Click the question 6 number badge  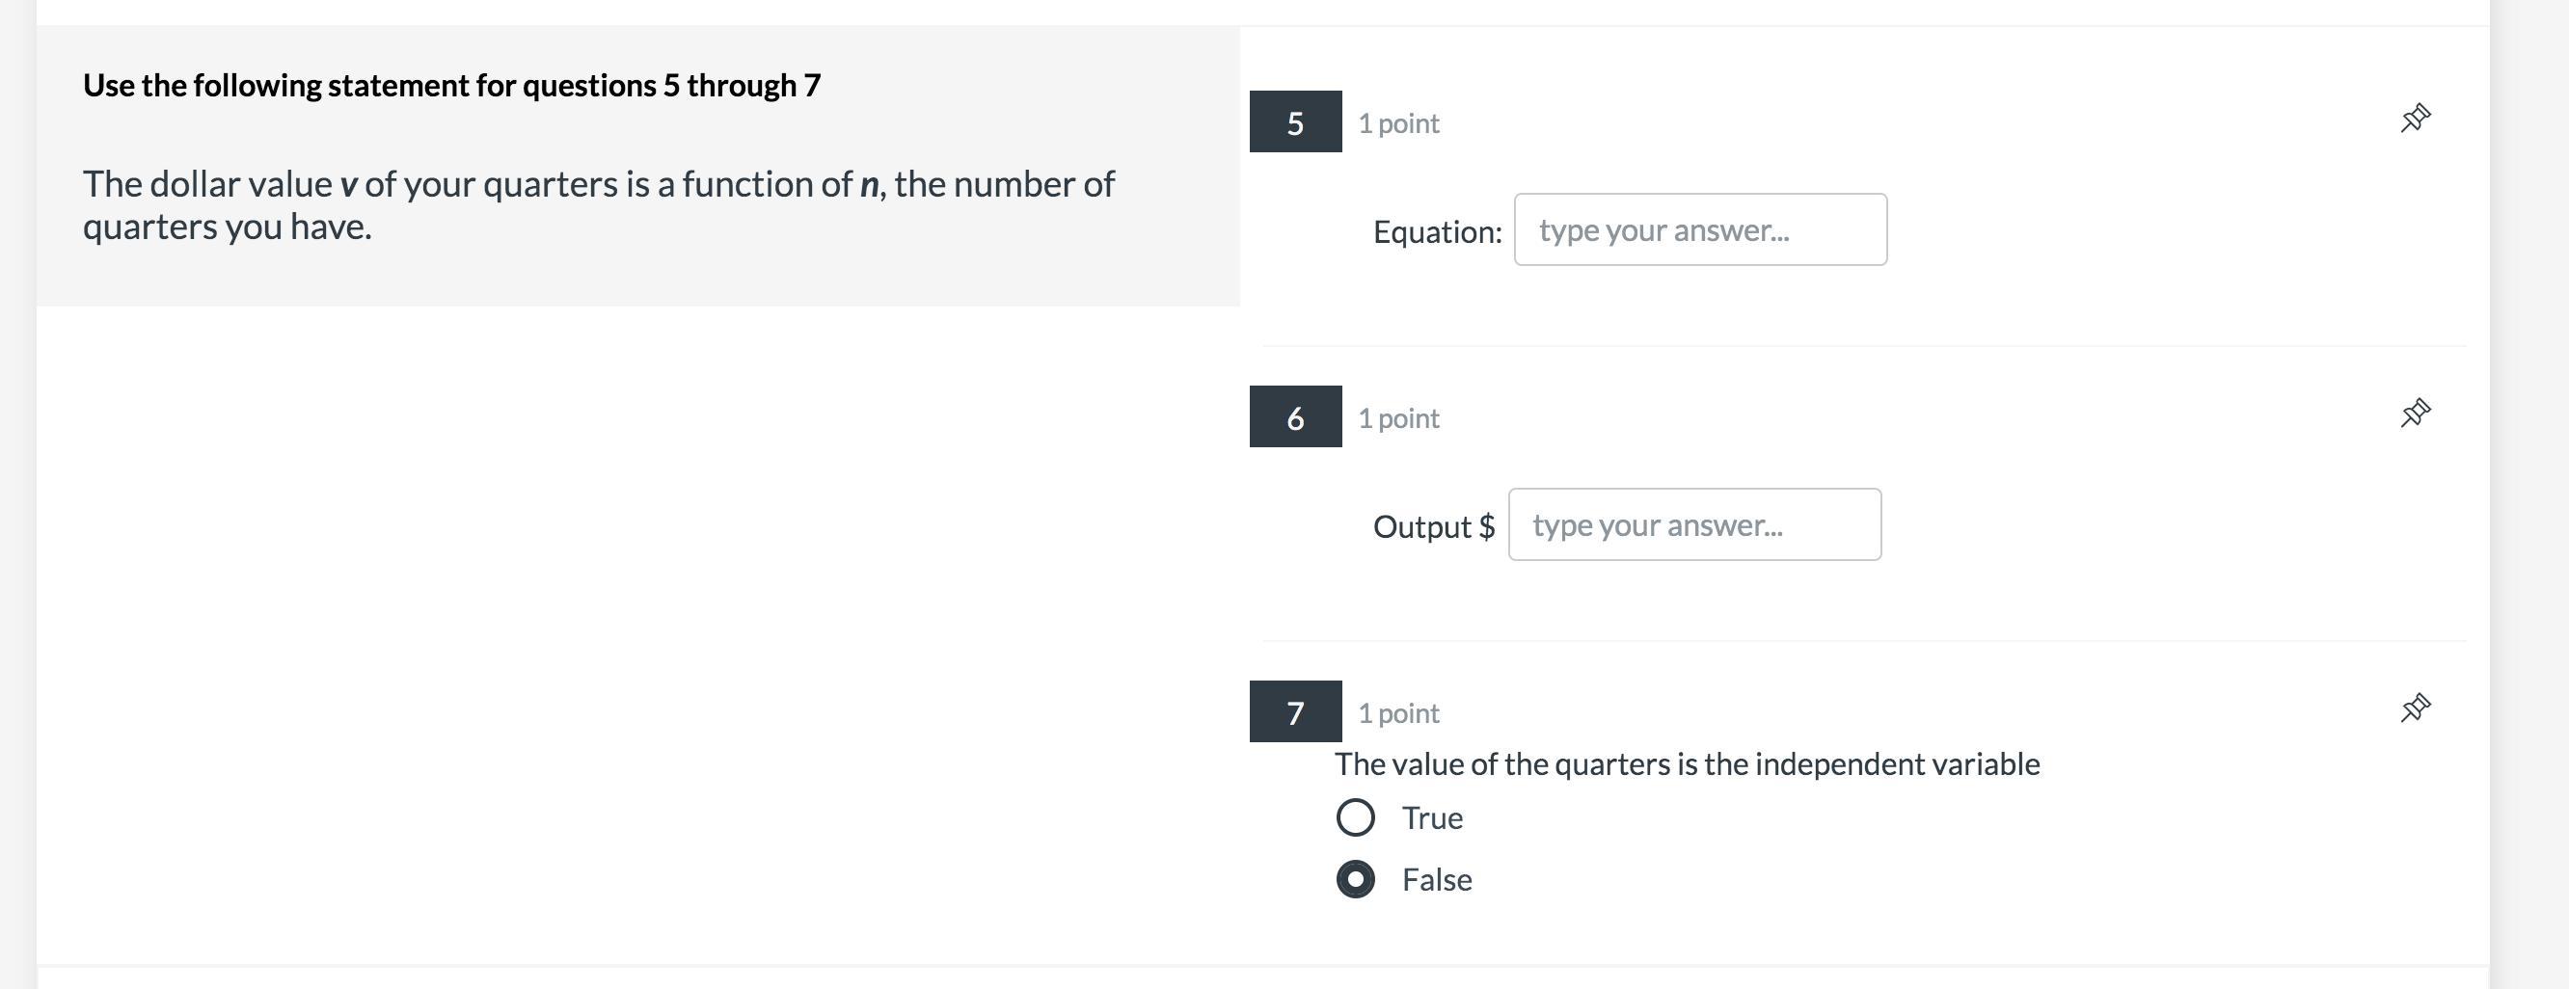click(x=1294, y=417)
